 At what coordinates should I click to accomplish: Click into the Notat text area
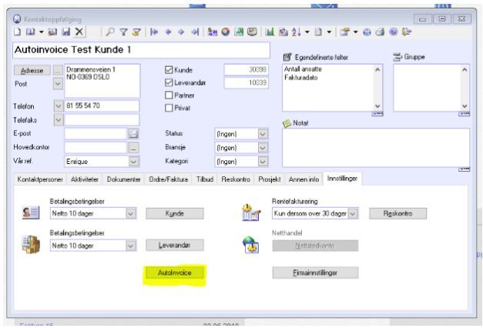tap(376, 148)
